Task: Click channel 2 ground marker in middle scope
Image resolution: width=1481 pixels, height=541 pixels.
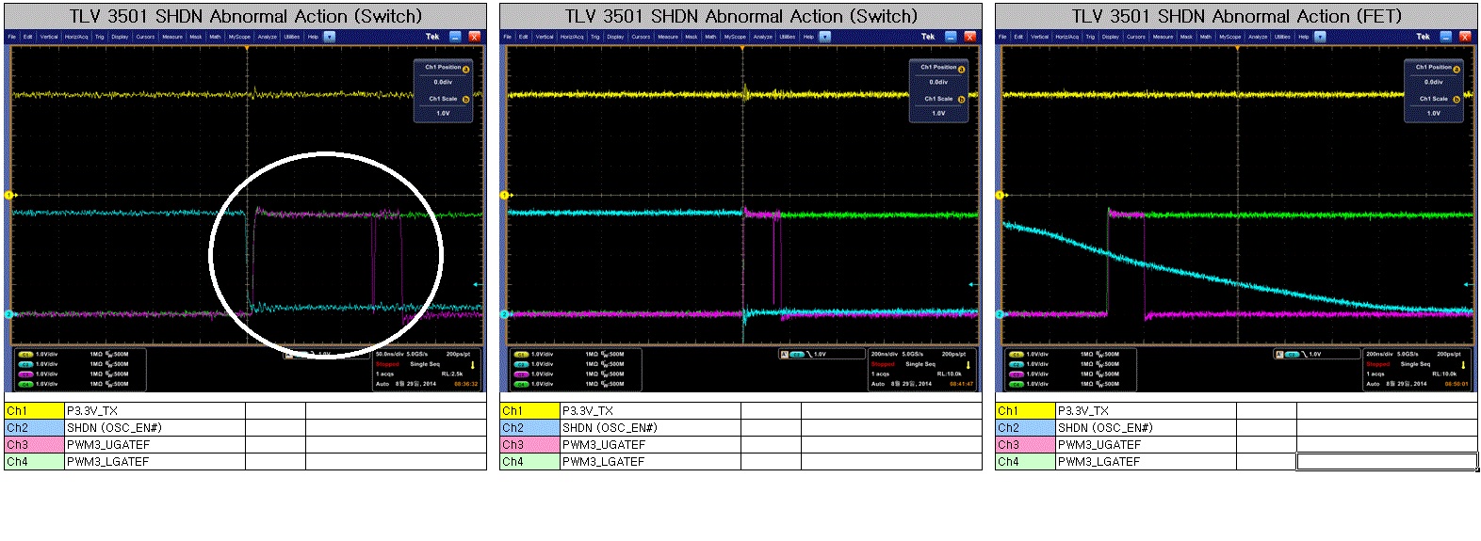Action: [504, 314]
